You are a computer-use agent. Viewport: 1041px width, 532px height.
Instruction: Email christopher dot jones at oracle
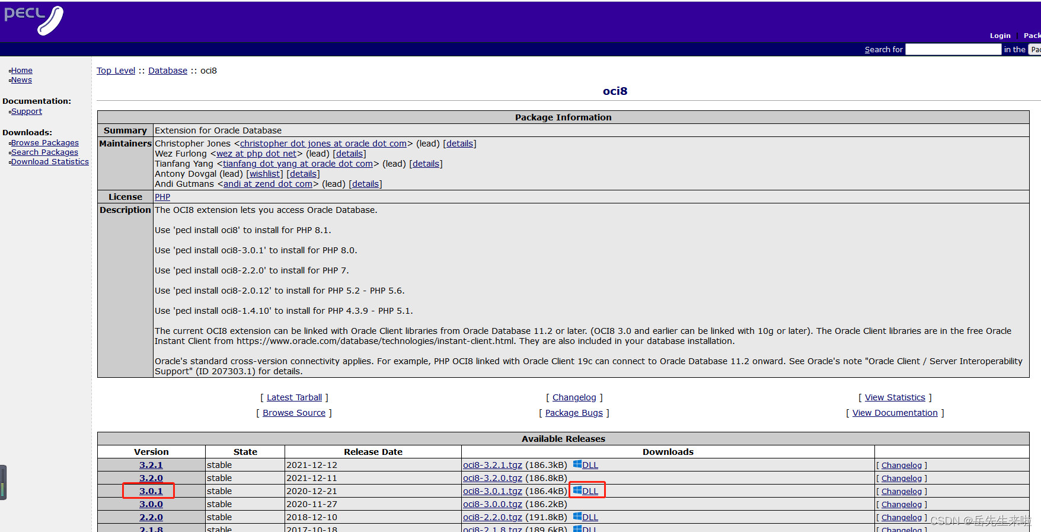[x=323, y=144]
